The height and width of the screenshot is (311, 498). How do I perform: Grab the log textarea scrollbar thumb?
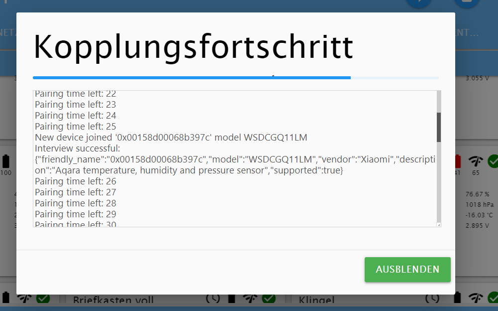[x=439, y=127]
